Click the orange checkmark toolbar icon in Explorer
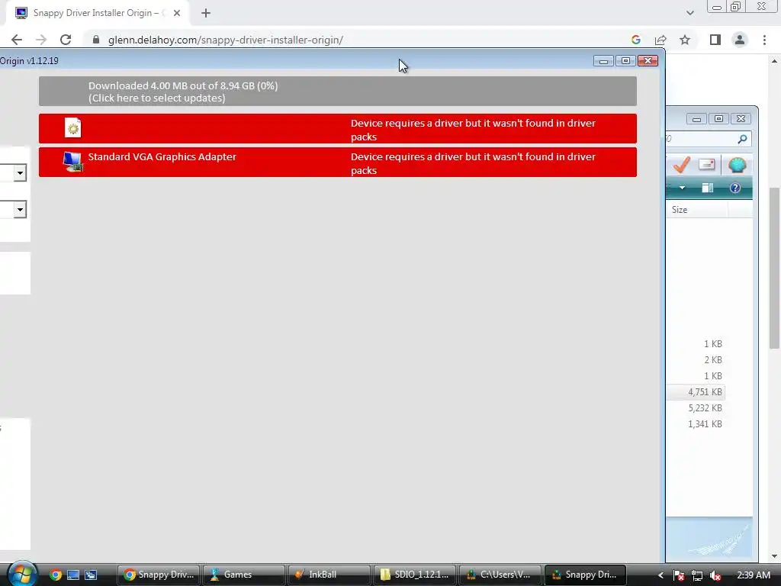Viewport: 781px width, 586px height. (x=681, y=165)
